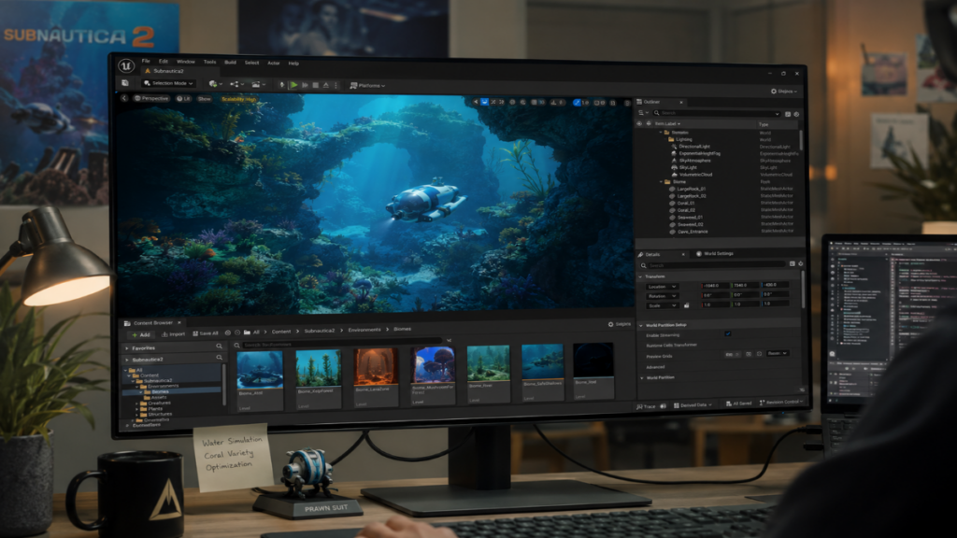Click Outliner filter icon left of search

tap(642, 113)
